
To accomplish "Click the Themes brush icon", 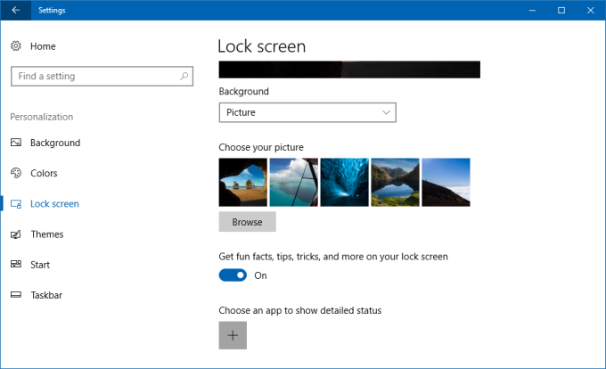I will click(16, 234).
